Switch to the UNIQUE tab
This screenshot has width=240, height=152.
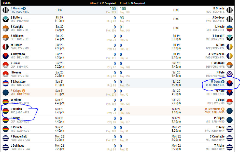(7, 3)
